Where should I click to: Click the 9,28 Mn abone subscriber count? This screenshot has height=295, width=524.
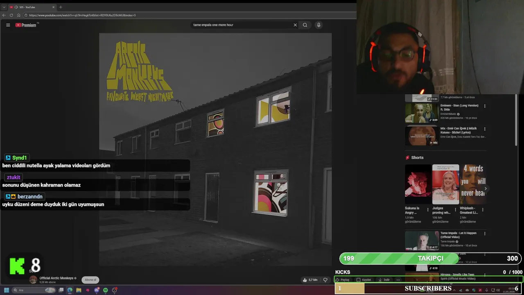[47, 282]
